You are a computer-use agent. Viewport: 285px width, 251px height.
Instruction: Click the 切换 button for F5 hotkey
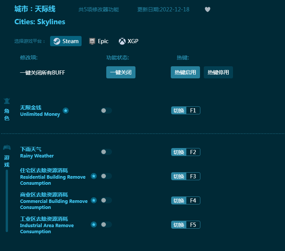point(179,225)
